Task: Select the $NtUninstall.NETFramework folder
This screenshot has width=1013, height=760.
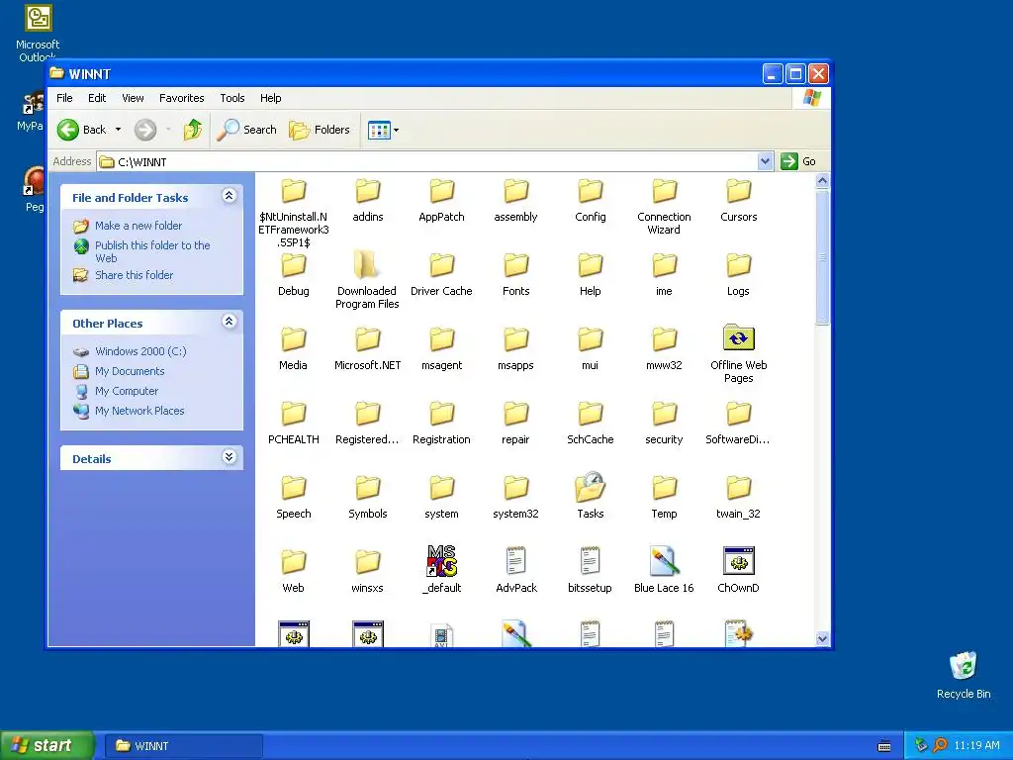Action: pos(293,212)
